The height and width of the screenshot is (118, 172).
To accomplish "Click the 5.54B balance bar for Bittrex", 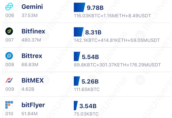I will 77,56.
